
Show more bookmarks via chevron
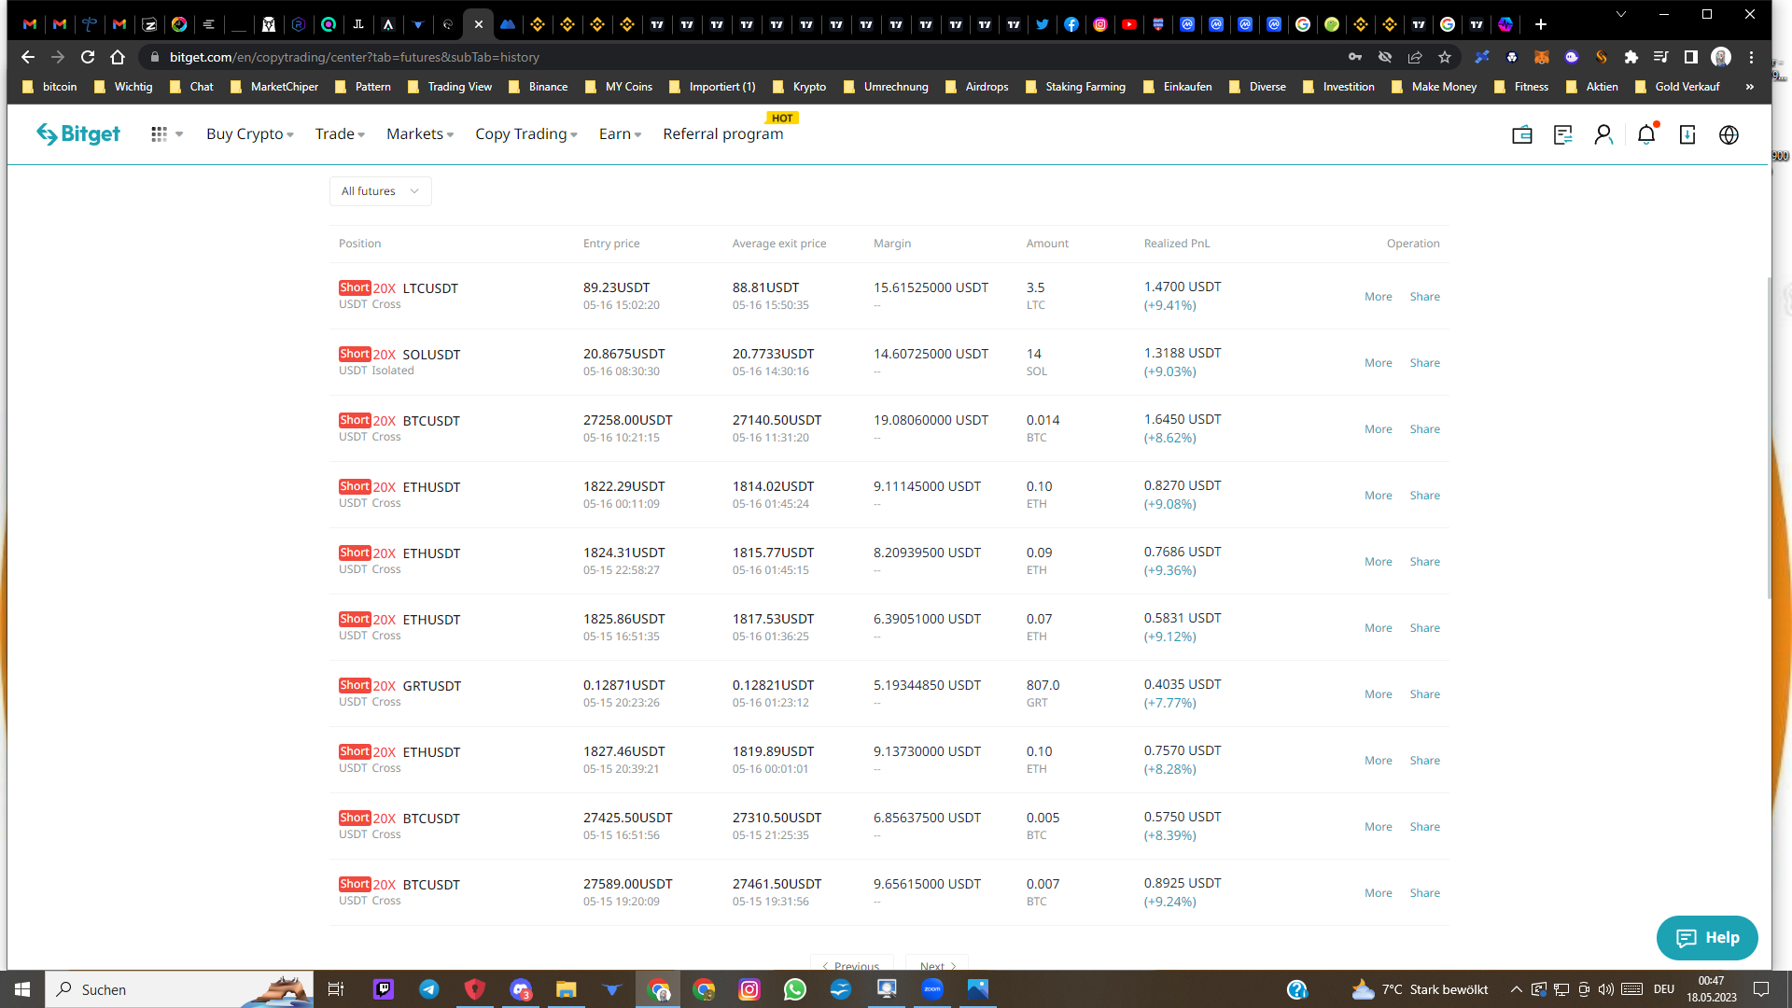1750,87
